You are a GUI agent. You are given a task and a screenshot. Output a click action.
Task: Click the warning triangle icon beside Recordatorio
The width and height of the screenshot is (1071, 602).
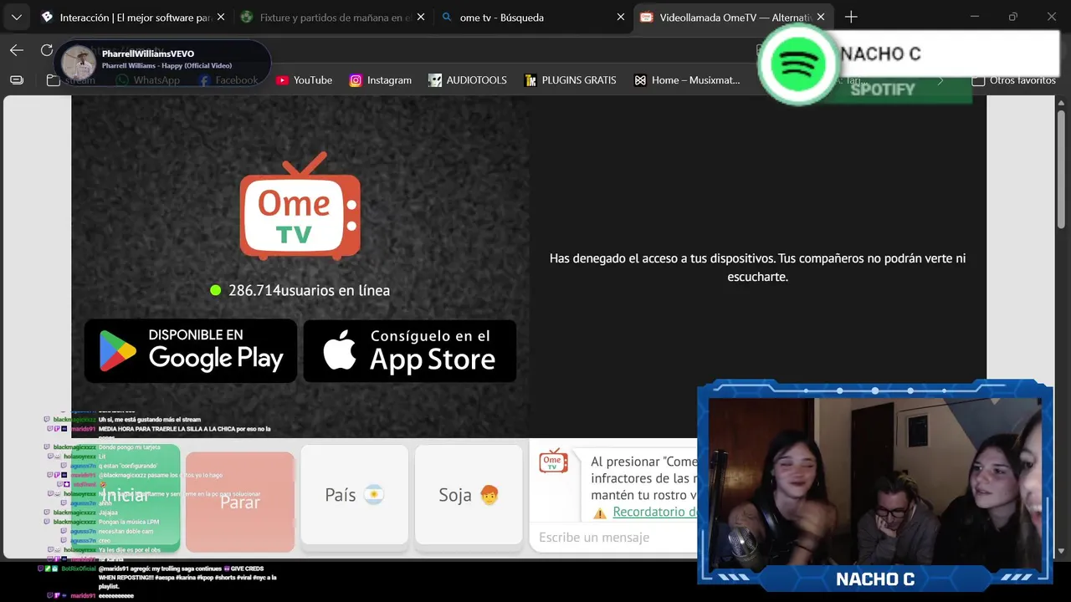(599, 513)
